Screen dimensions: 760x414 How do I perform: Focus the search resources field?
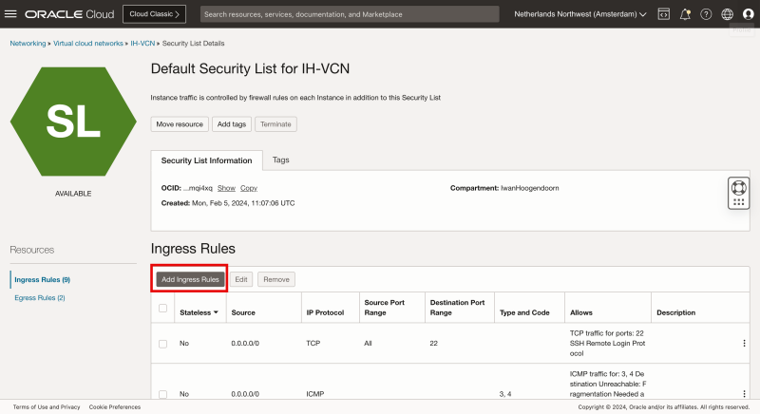point(350,14)
